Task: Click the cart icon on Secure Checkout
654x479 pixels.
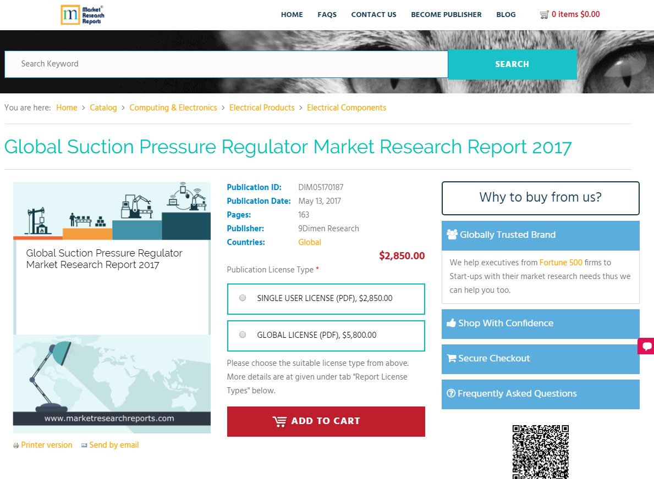Action: [x=451, y=358]
